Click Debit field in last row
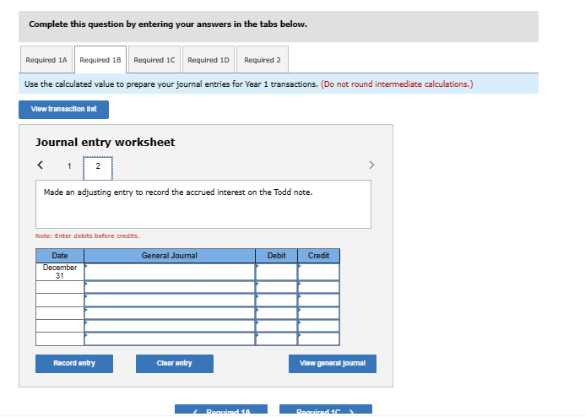Image resolution: width=585 pixels, height=417 pixels. [276, 339]
